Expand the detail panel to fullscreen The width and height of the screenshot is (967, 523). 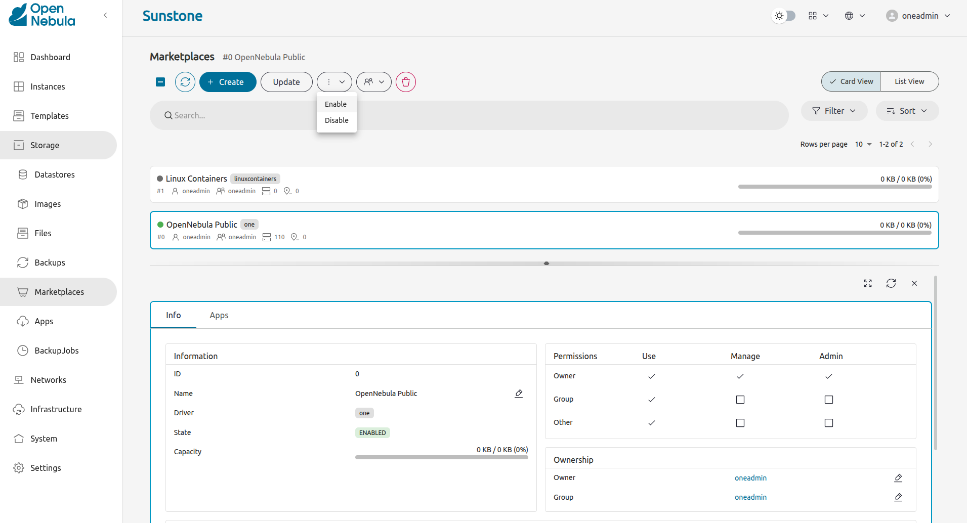click(x=867, y=283)
